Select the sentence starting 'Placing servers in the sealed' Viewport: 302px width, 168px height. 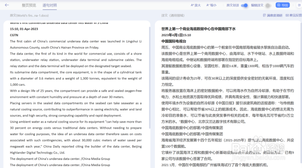coord(76,109)
